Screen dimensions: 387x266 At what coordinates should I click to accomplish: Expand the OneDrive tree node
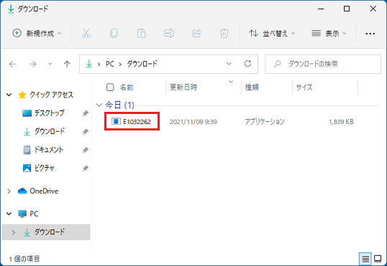pos(9,191)
